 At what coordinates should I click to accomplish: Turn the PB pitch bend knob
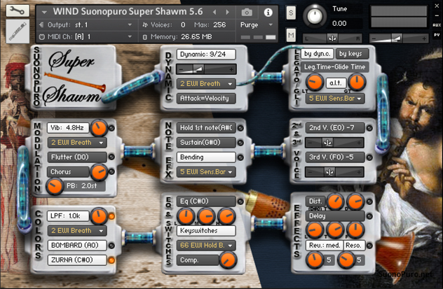(x=55, y=186)
